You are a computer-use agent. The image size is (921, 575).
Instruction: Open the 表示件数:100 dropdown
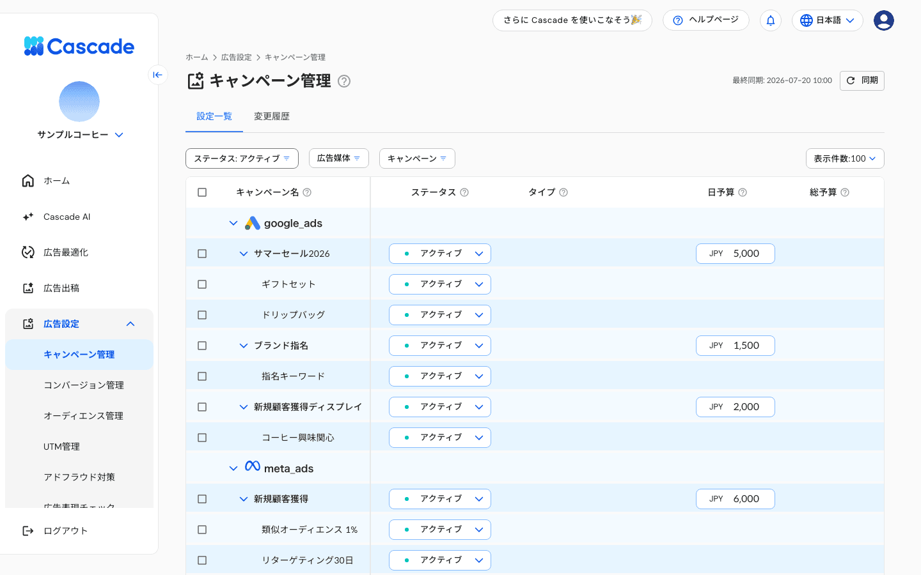(845, 158)
